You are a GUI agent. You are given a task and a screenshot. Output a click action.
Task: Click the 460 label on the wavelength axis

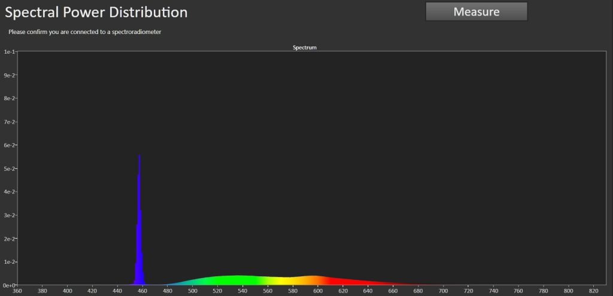click(x=142, y=291)
